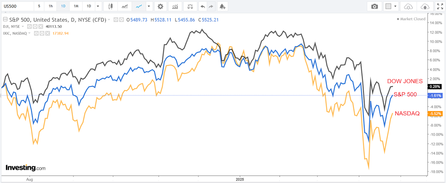Select the candlestick chart style icon

coord(110,6)
